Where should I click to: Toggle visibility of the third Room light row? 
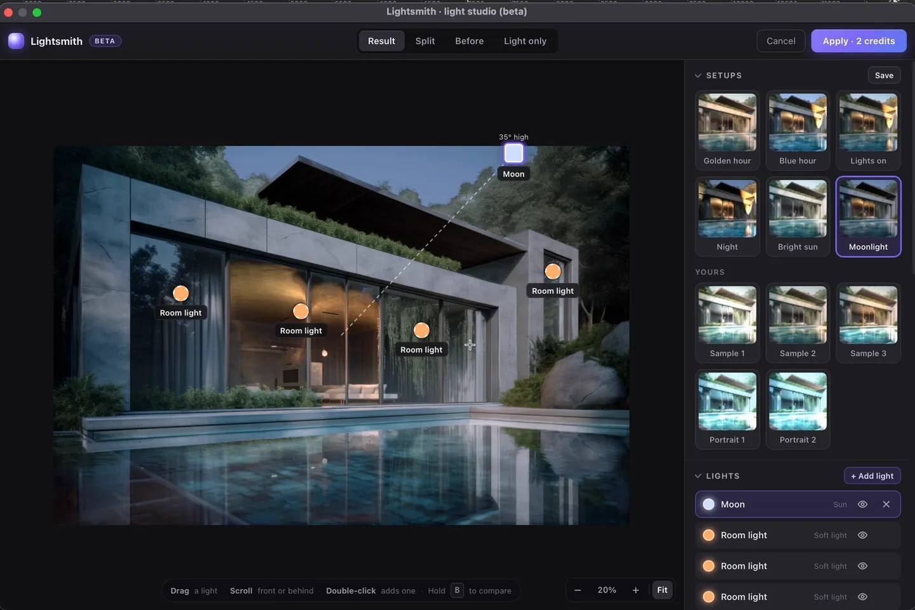coord(862,597)
